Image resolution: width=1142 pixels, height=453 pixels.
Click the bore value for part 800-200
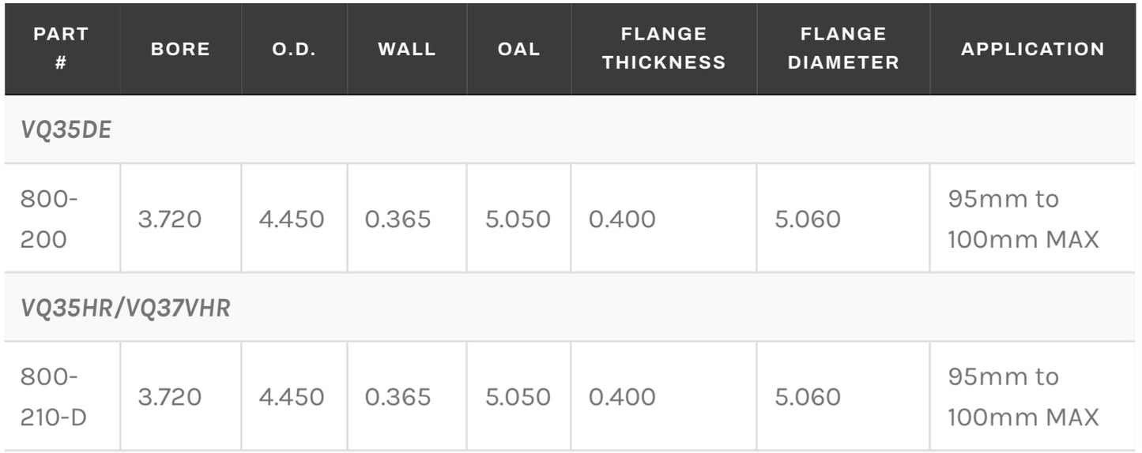(x=169, y=219)
